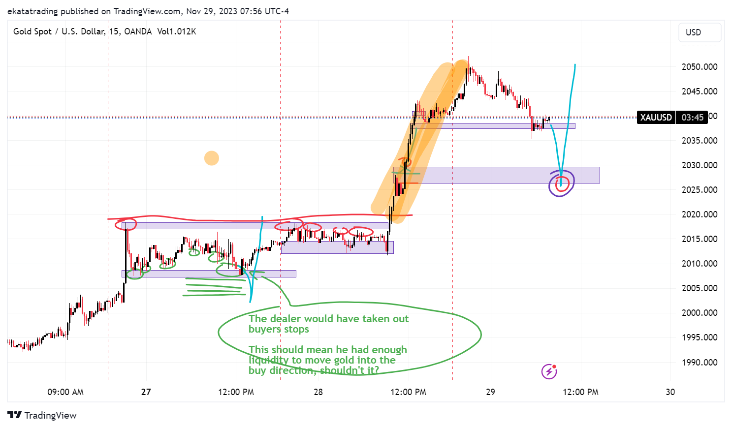
Task: Click the ekatatrading published header text
Action: click(x=148, y=11)
